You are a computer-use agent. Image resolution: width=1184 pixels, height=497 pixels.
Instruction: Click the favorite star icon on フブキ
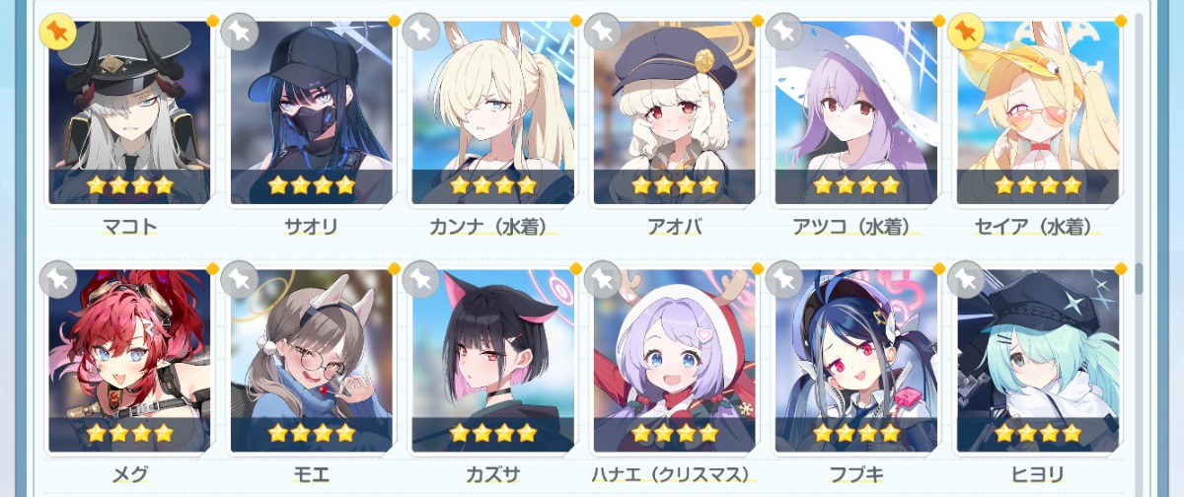[784, 279]
